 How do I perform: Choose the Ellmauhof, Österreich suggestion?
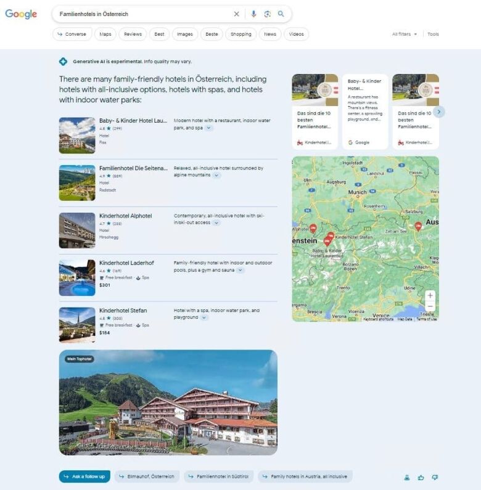pyautogui.click(x=147, y=476)
